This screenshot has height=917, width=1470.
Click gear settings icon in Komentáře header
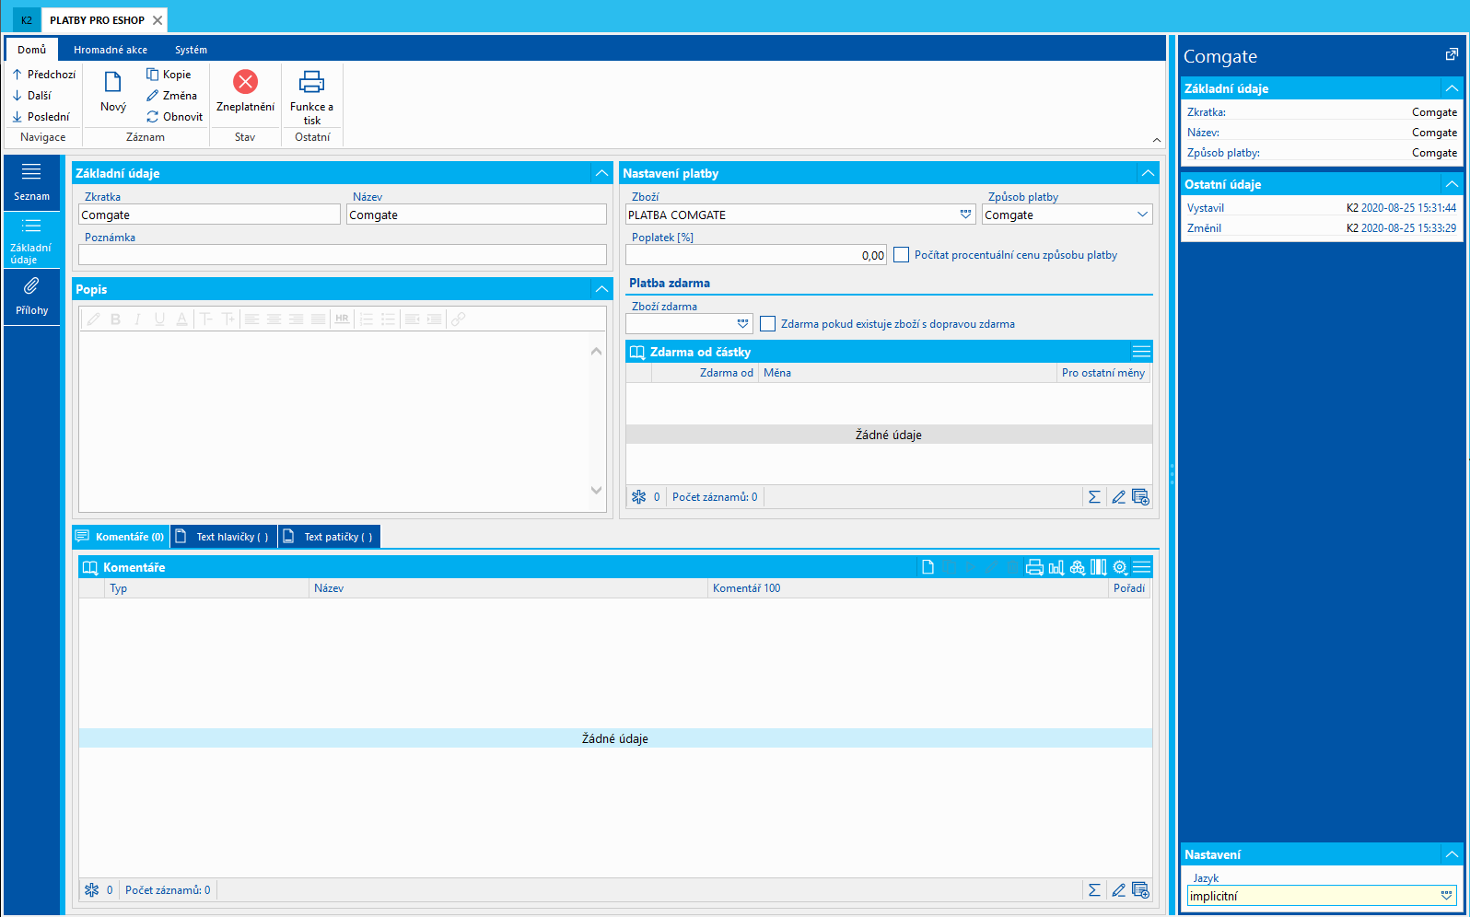pyautogui.click(x=1120, y=567)
